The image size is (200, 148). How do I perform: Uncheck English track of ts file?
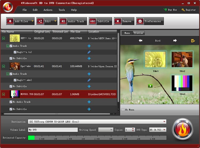pyautogui.click(x=15, y=52)
